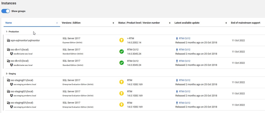
Task: Click the green checkmark status for ssc-db-n2
Action: [x=121, y=63]
